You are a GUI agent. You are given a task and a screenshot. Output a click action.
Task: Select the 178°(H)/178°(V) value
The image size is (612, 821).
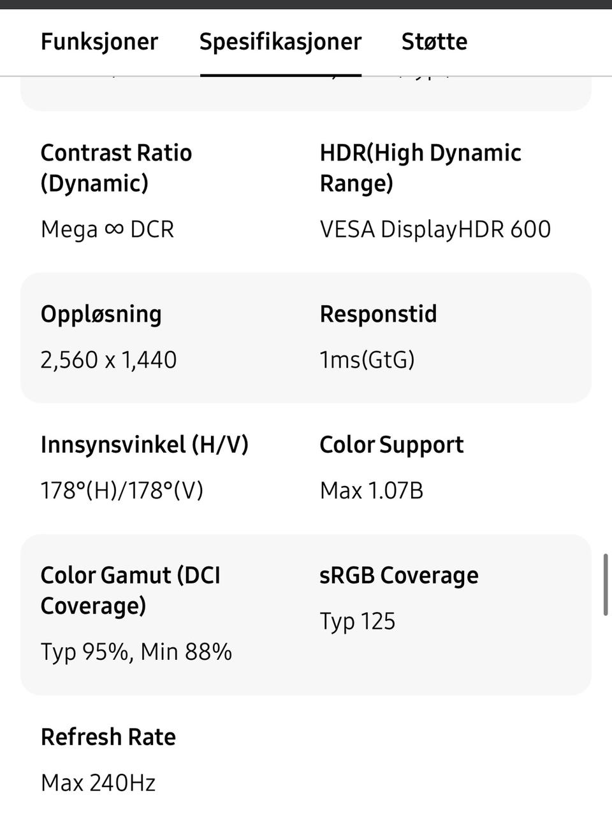122,490
